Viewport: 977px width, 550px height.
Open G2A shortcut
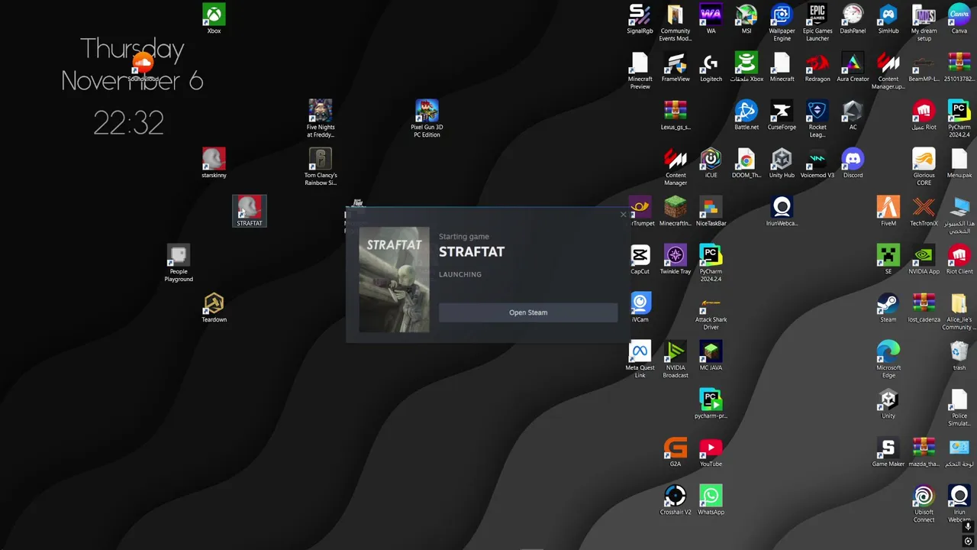coord(676,451)
